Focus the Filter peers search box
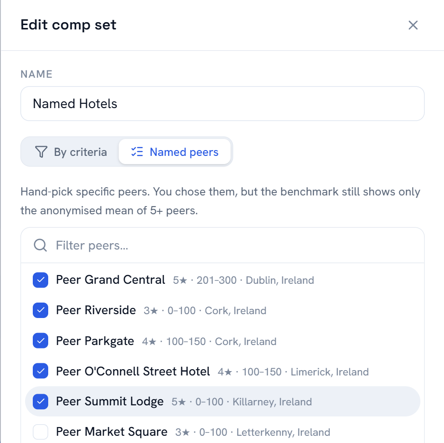 pos(222,246)
